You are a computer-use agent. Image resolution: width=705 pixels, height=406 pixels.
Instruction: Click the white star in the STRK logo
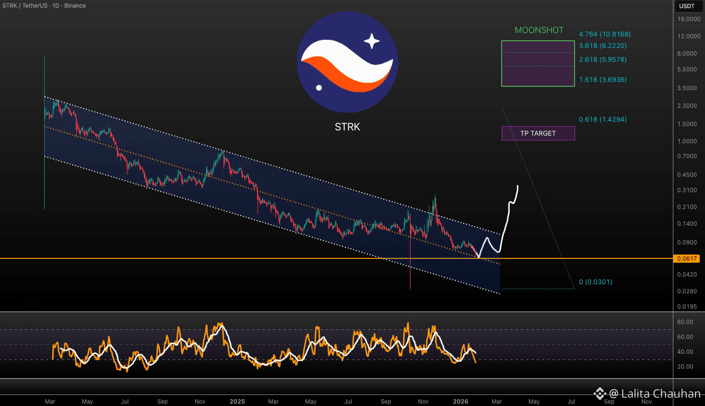(372, 41)
